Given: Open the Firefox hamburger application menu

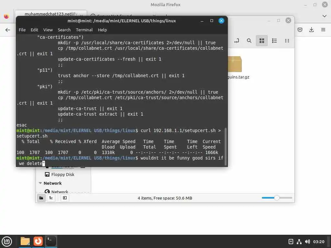Looking at the screenshot, I should (323, 30).
